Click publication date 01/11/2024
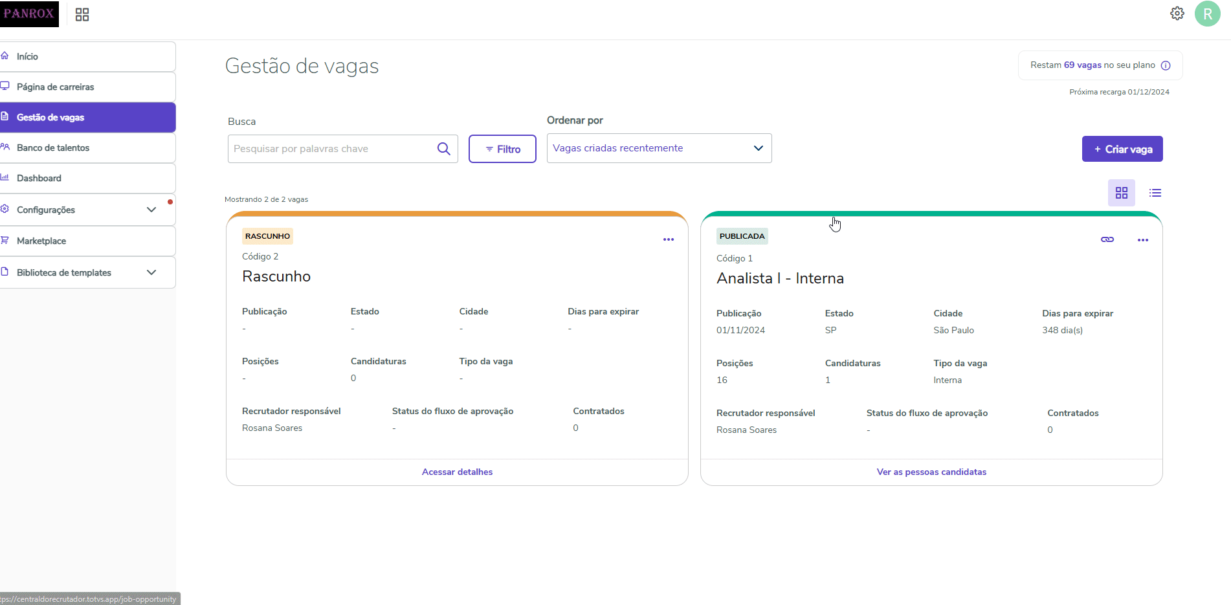 [740, 330]
